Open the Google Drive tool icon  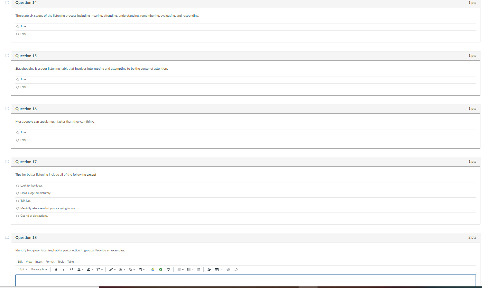click(x=153, y=269)
